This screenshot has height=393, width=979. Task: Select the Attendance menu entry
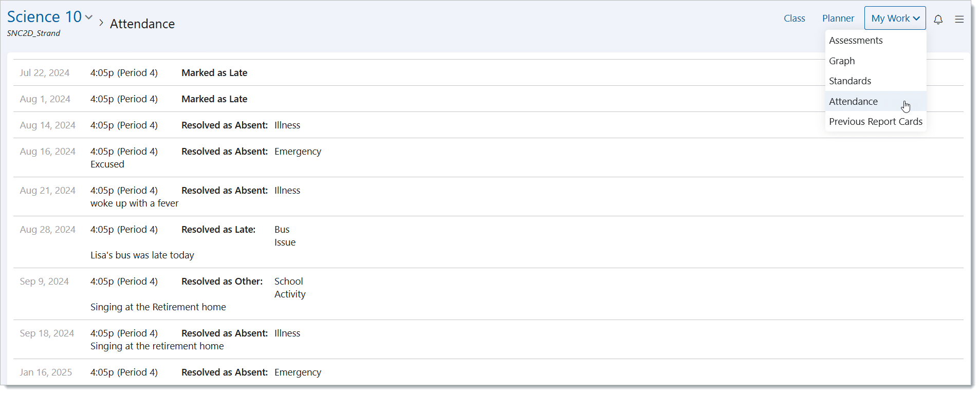point(853,102)
